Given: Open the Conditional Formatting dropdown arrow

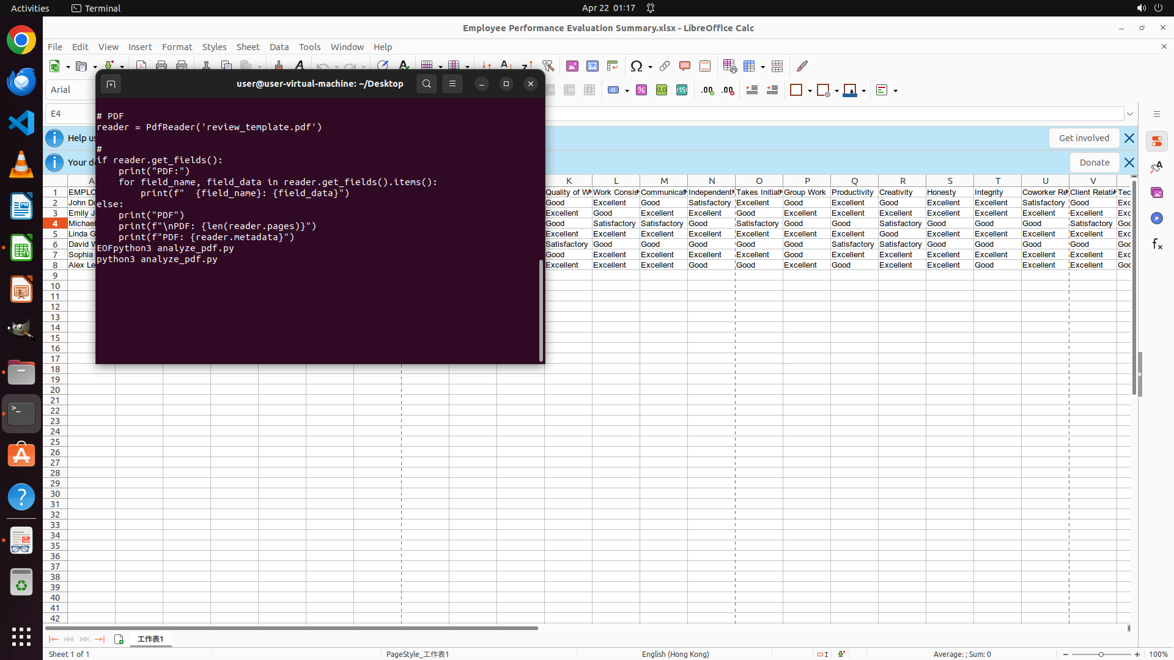Looking at the screenshot, I should pyautogui.click(x=896, y=90).
